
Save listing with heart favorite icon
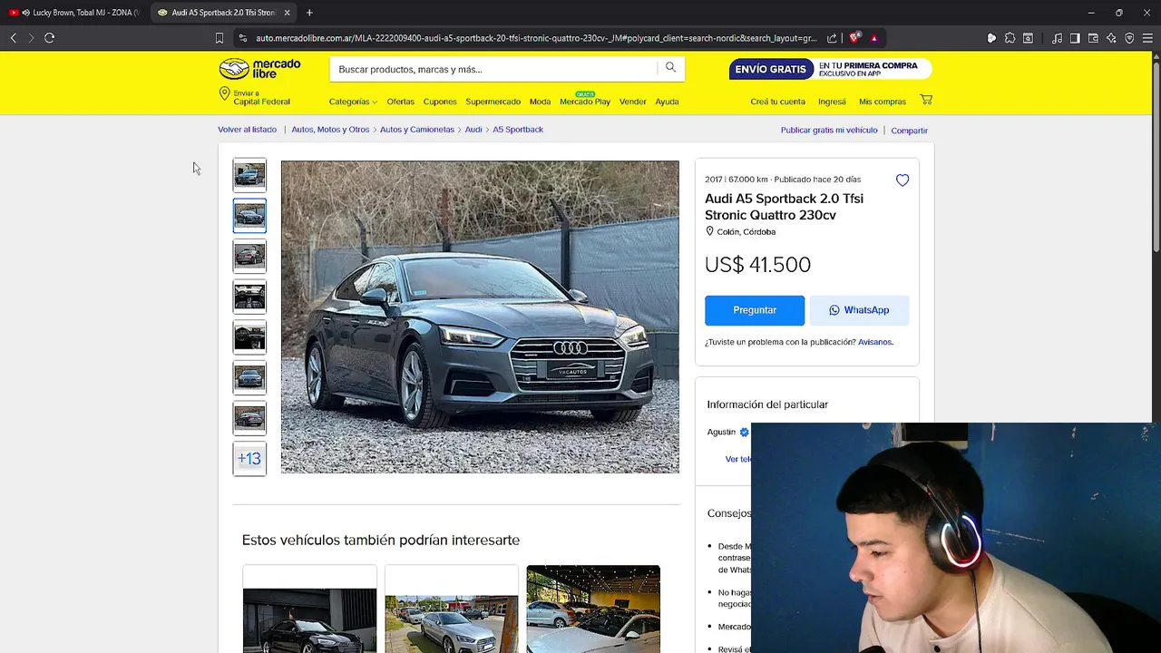(902, 180)
